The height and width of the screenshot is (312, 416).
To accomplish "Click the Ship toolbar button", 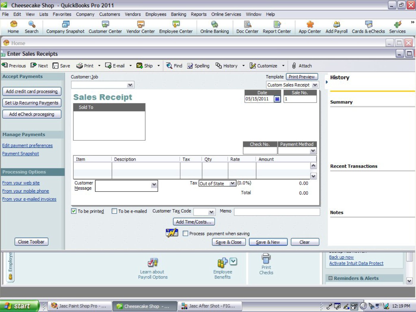I will (x=145, y=66).
